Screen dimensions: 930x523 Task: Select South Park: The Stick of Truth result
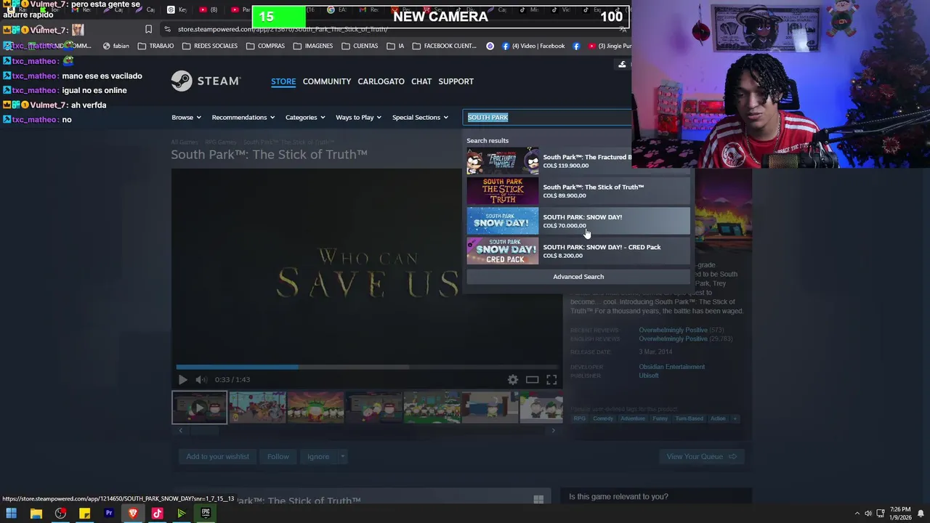[x=578, y=191]
